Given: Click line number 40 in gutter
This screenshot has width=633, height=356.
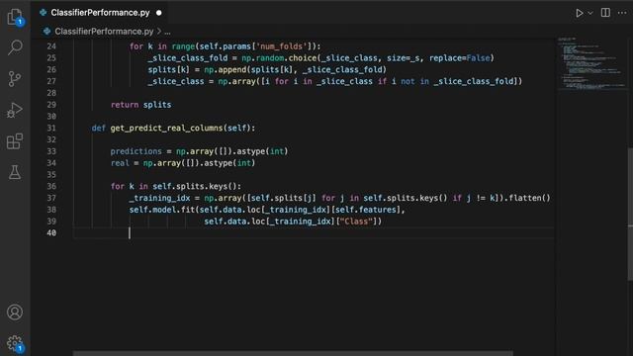Looking at the screenshot, I should pyautogui.click(x=51, y=233).
